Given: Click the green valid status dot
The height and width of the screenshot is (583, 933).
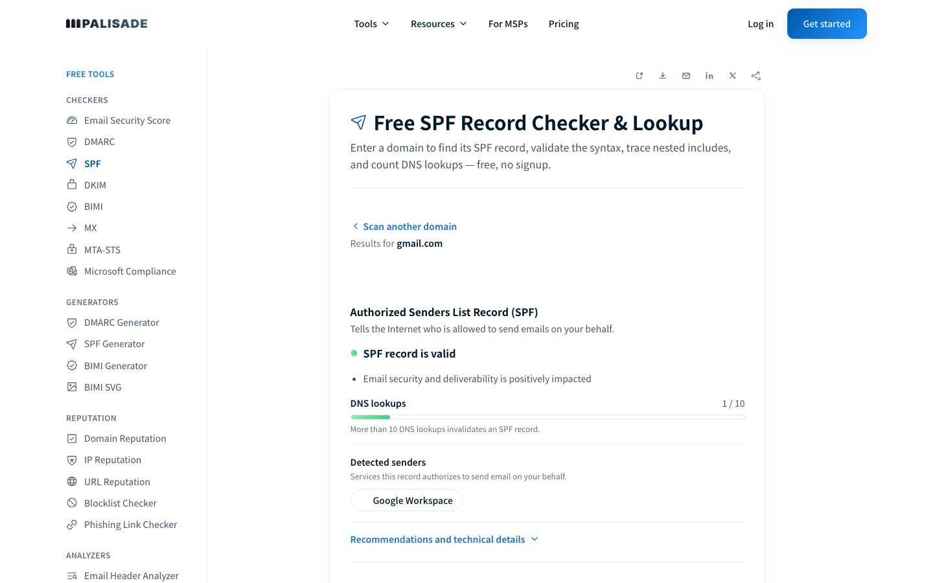Looking at the screenshot, I should coord(354,353).
